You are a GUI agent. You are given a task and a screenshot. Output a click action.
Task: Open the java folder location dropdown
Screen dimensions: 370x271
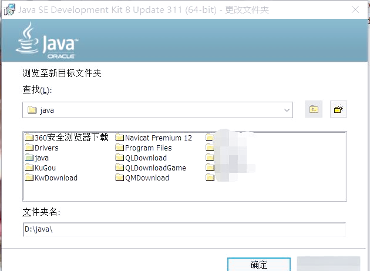coord(157,110)
